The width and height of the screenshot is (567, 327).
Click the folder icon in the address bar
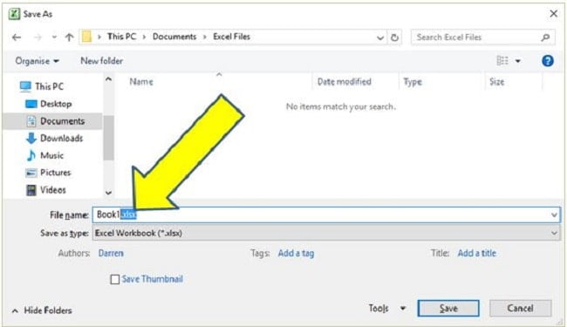86,37
